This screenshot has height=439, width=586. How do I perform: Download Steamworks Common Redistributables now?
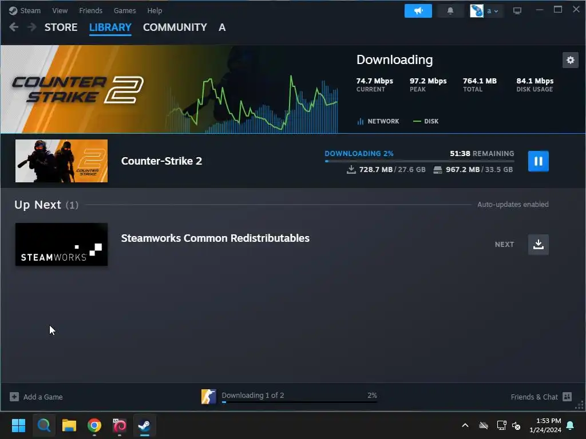[x=538, y=245]
